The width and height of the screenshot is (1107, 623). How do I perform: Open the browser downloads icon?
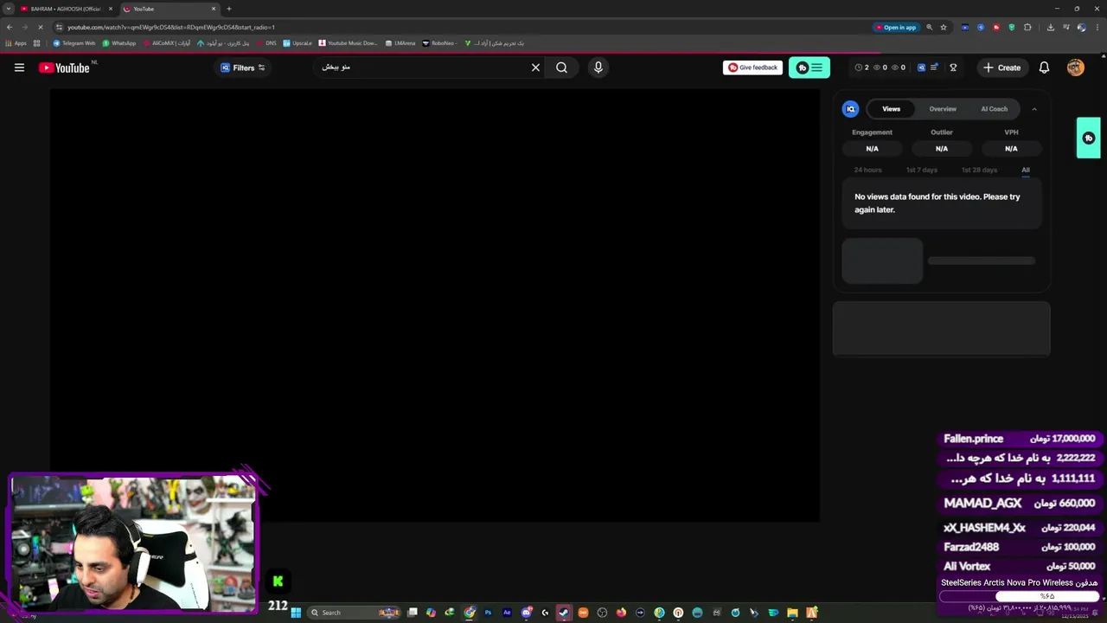pyautogui.click(x=1050, y=27)
